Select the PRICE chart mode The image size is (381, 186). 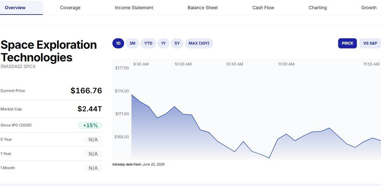[x=347, y=43]
